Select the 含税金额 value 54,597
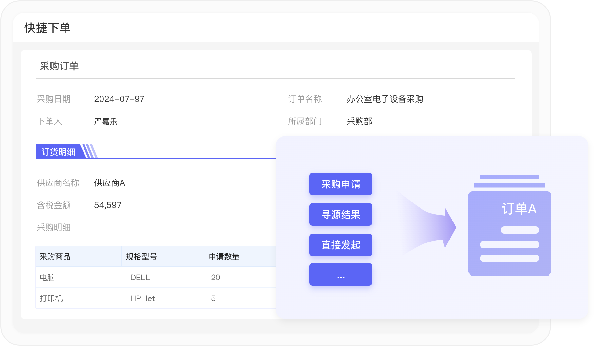The width and height of the screenshot is (598, 346). tap(107, 205)
